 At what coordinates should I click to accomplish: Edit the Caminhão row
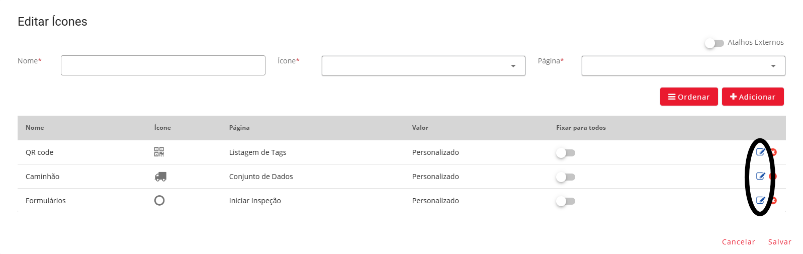761,176
